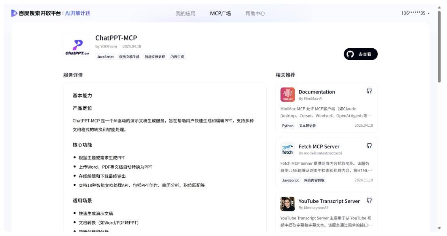Click GitHub icon on Fetch MCP Server card
The height and width of the screenshot is (236, 447).
(x=369, y=146)
